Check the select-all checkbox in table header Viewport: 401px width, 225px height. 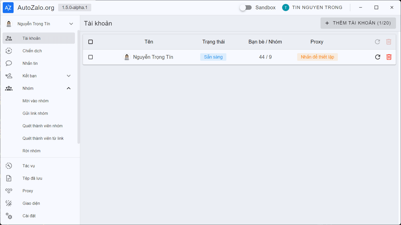91,42
